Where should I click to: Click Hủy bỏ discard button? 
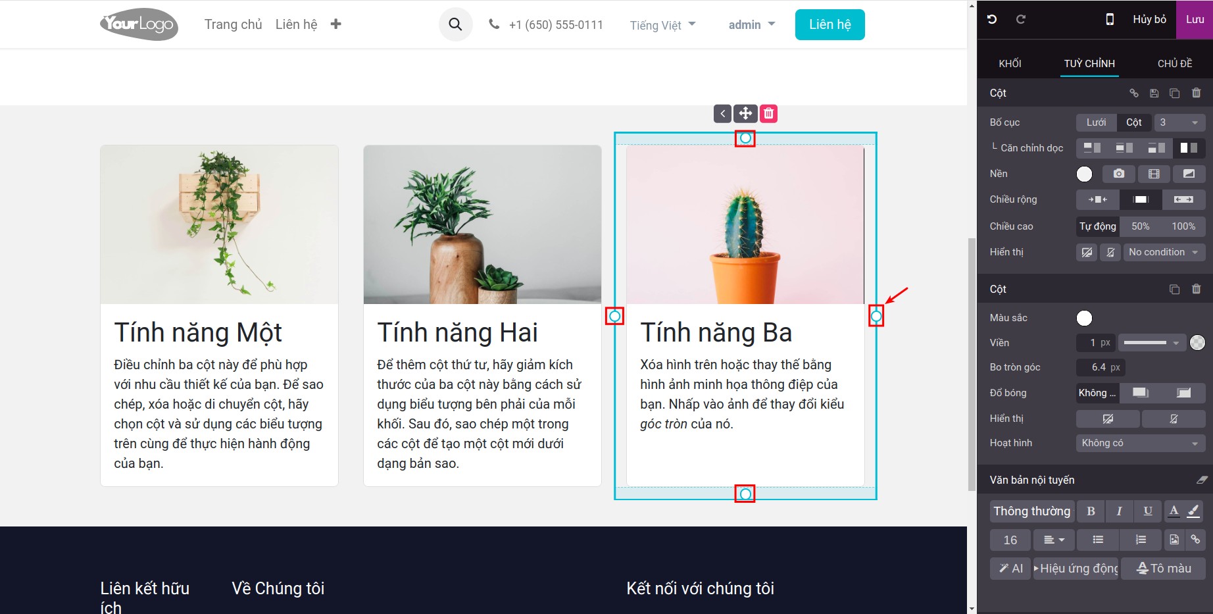[x=1149, y=20]
